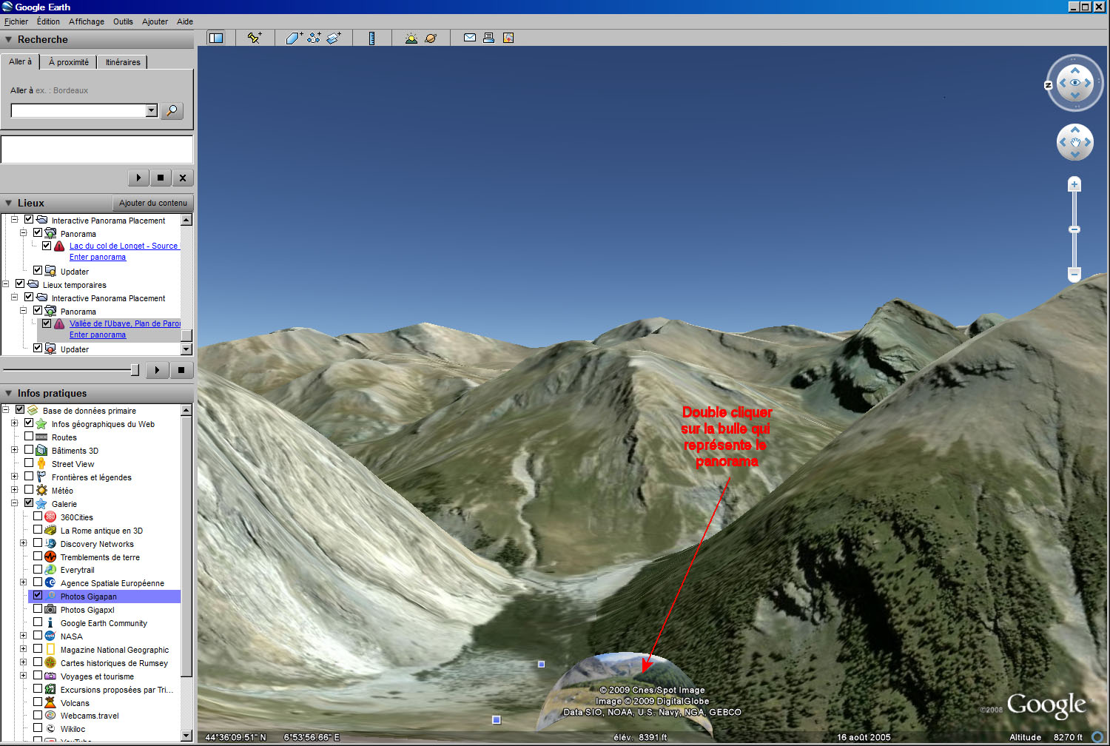Toggle the sidebar panel icon

pyautogui.click(x=216, y=38)
